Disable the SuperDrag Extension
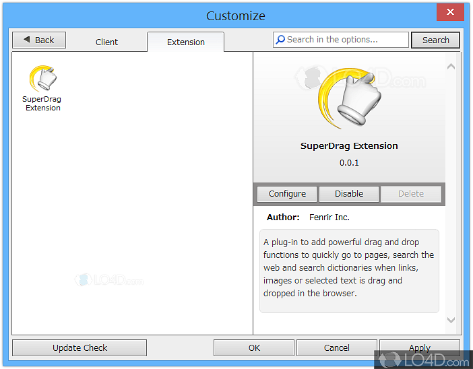Viewport: 473px width, 369px height. pyautogui.click(x=349, y=193)
